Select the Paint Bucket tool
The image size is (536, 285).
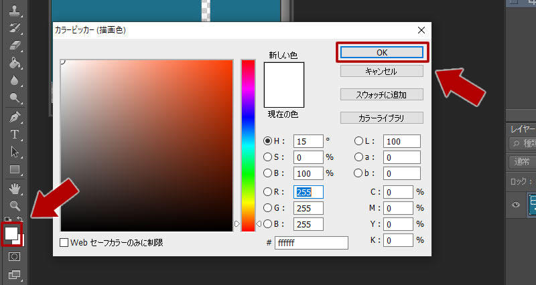point(14,63)
